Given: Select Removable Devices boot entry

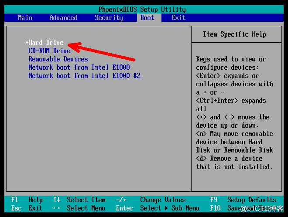Looking at the screenshot, I should [58, 59].
